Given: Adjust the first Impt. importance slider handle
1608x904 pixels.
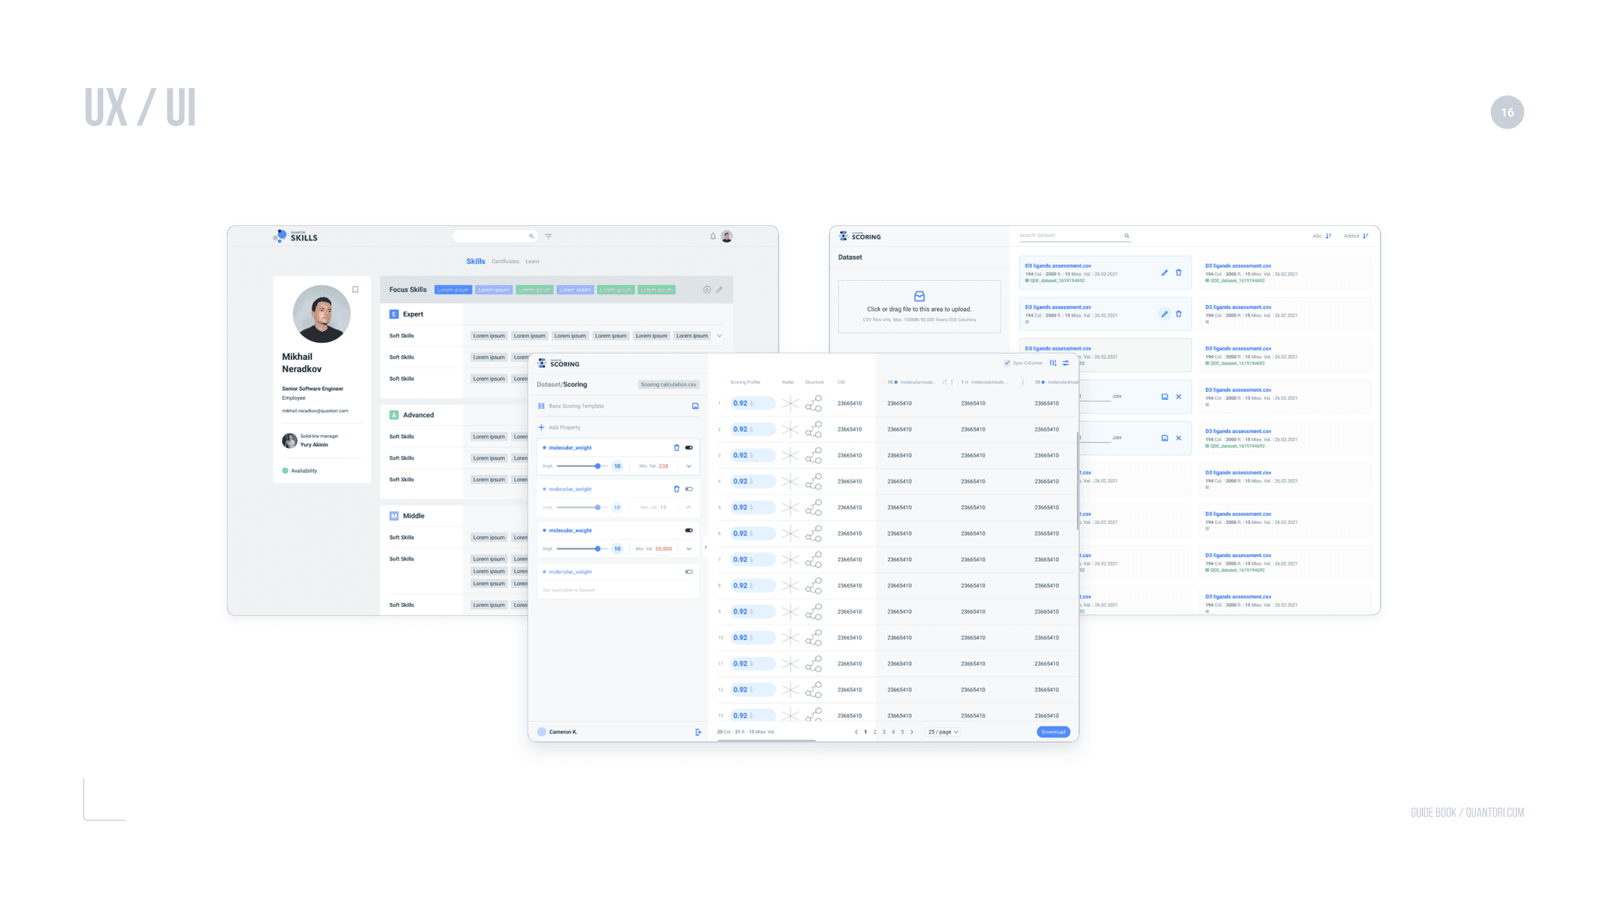Looking at the screenshot, I should point(597,466).
